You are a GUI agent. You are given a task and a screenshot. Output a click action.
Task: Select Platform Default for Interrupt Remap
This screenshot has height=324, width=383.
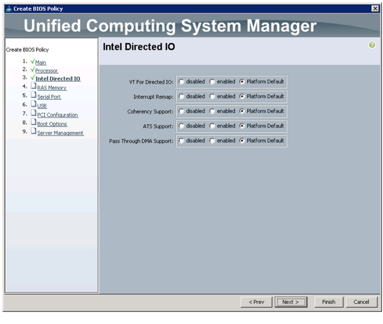(x=242, y=96)
